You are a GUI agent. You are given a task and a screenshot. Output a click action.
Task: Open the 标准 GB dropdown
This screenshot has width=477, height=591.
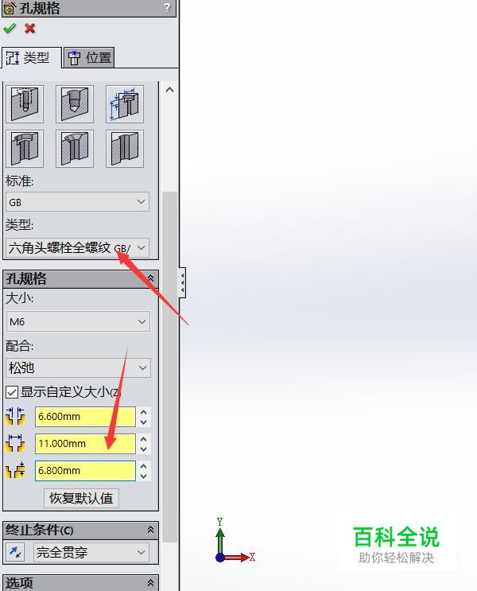coord(78,202)
